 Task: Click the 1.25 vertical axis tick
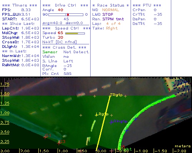pos(5,103)
